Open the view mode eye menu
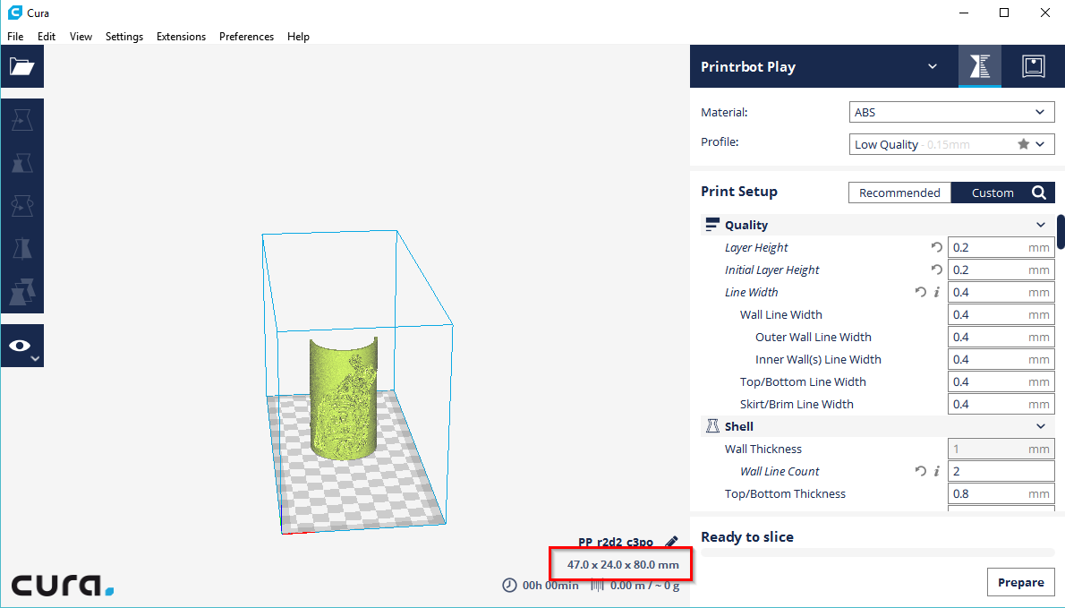Viewport: 1065px width, 608px height. point(21,346)
